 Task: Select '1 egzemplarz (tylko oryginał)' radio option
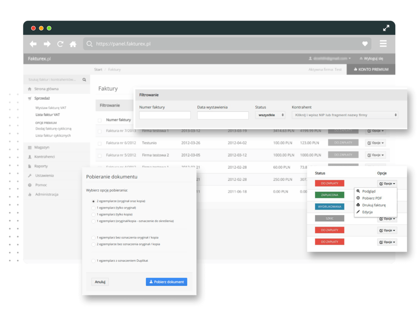point(94,208)
